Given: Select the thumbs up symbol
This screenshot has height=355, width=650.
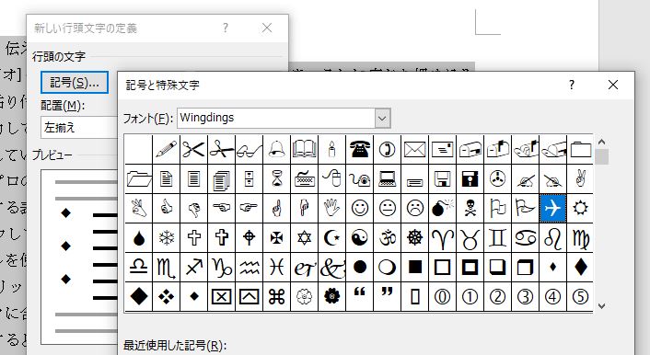Looking at the screenshot, I should click(167, 208).
